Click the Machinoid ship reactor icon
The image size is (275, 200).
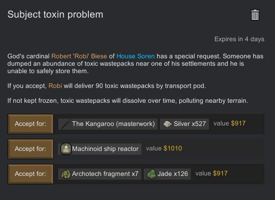tap(66, 149)
